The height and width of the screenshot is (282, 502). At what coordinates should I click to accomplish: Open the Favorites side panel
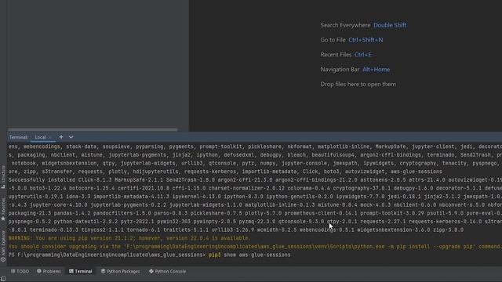click(x=3, y=209)
